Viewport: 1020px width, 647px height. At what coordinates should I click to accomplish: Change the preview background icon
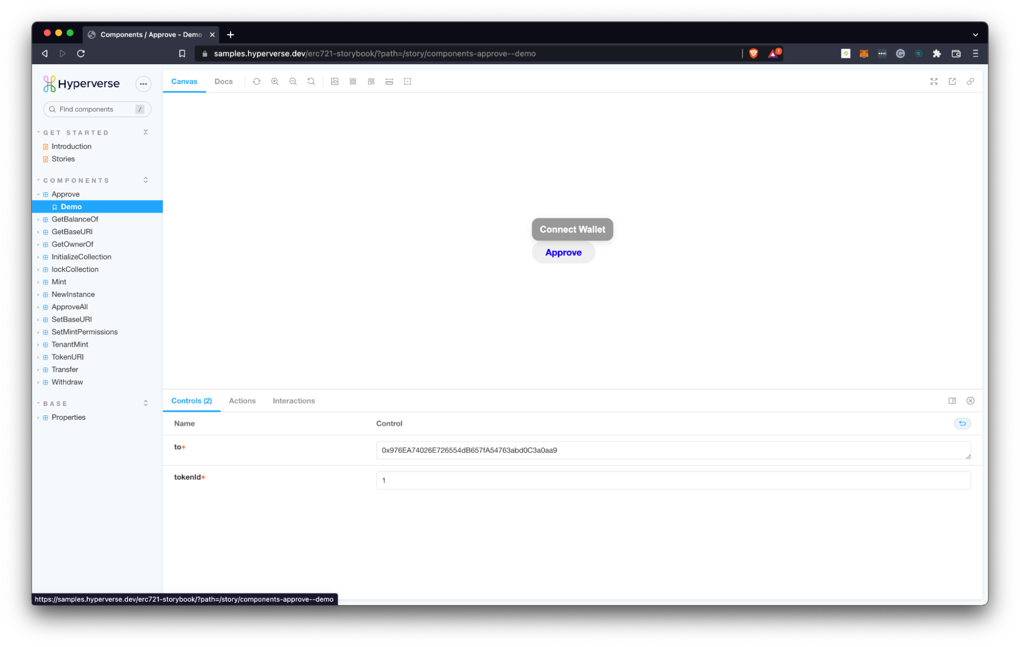click(x=335, y=82)
